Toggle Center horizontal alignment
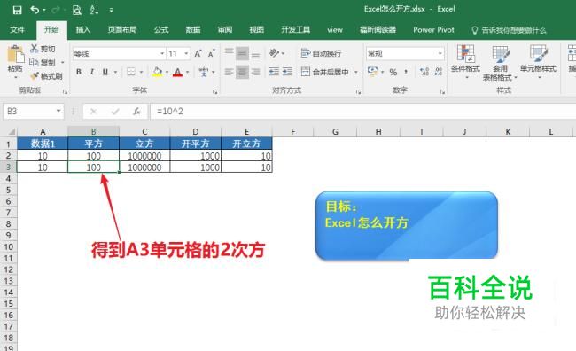The image size is (576, 351). click(242, 72)
